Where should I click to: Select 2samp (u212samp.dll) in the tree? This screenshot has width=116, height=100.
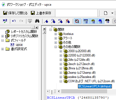click(82, 73)
